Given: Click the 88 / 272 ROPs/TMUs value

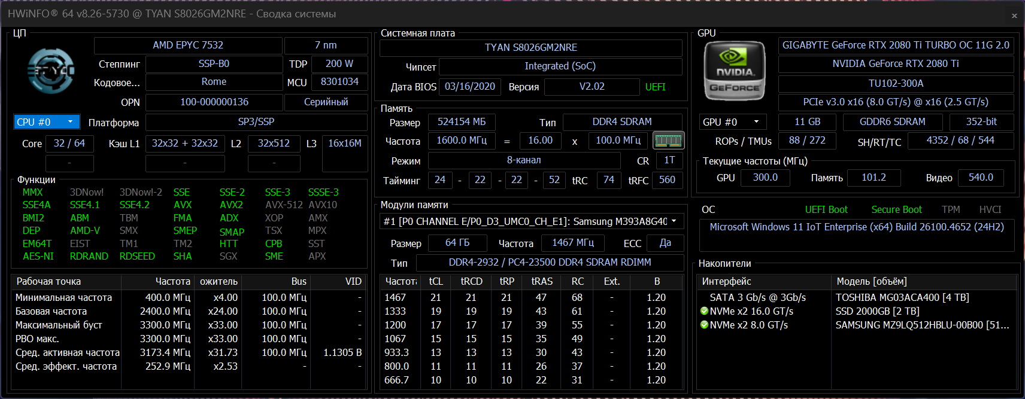Looking at the screenshot, I should pyautogui.click(x=807, y=141).
